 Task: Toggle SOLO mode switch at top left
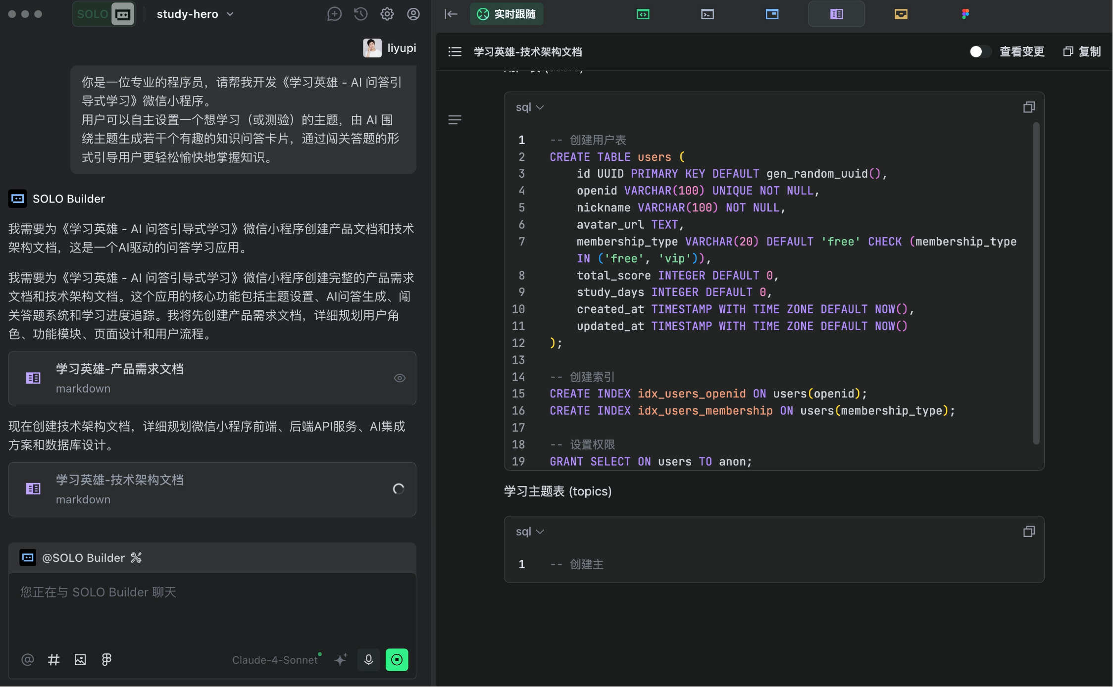(x=104, y=14)
